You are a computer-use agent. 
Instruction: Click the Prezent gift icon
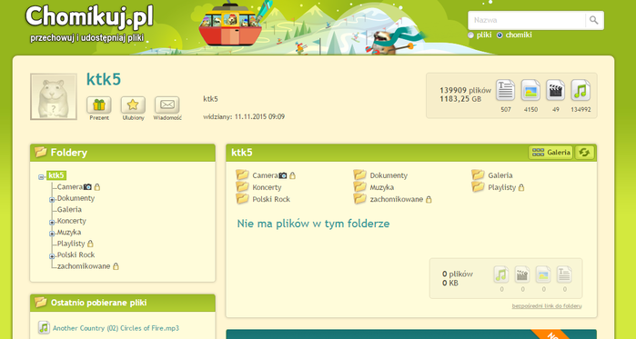pyautogui.click(x=99, y=105)
